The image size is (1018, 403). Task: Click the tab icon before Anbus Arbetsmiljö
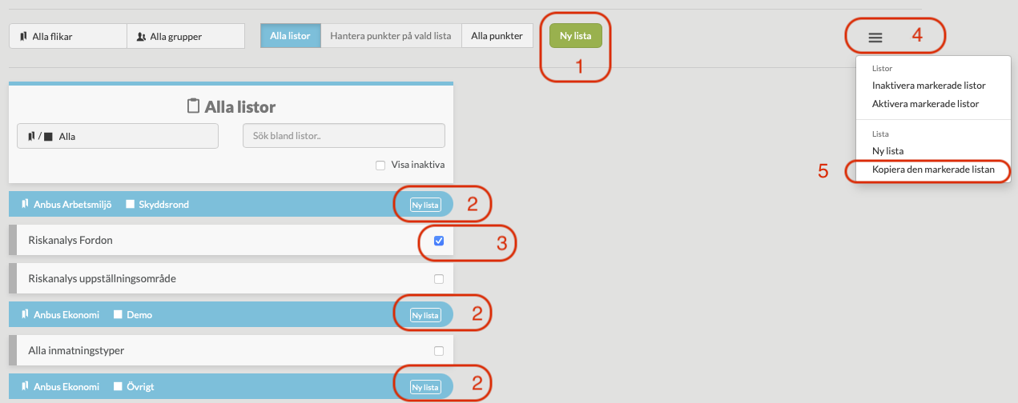click(25, 204)
